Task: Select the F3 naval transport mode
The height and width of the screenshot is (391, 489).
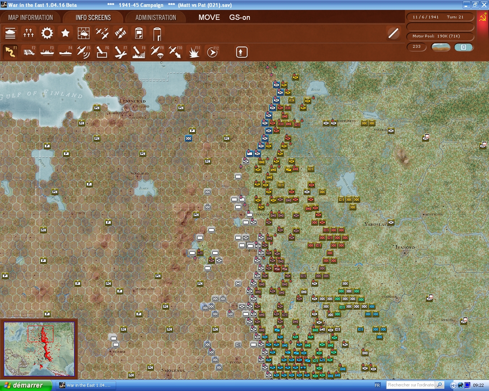Action: point(47,52)
